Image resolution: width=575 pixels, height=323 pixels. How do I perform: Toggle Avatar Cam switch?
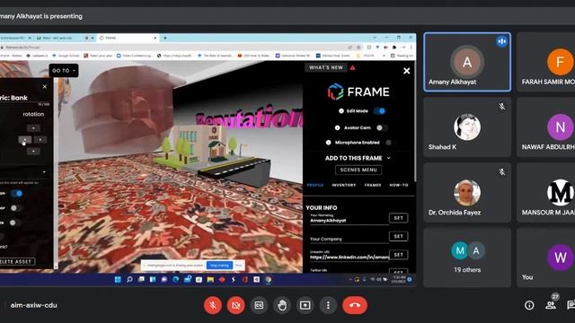pos(381,127)
